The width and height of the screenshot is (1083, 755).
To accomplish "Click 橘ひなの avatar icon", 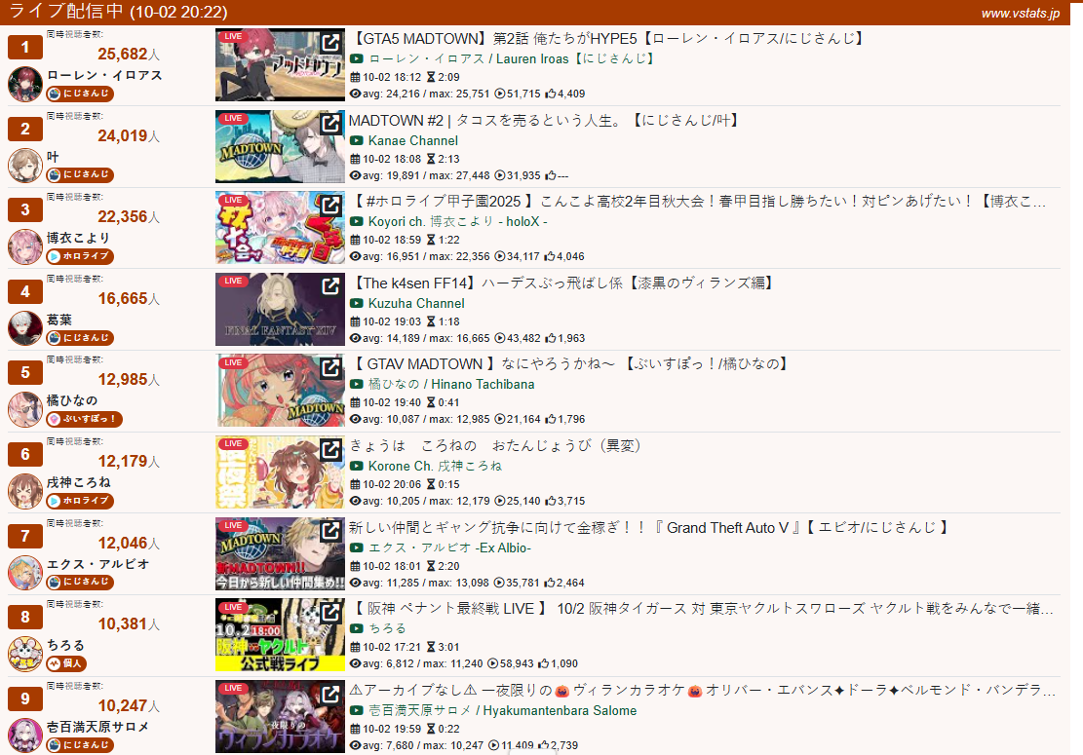I will [x=25, y=410].
